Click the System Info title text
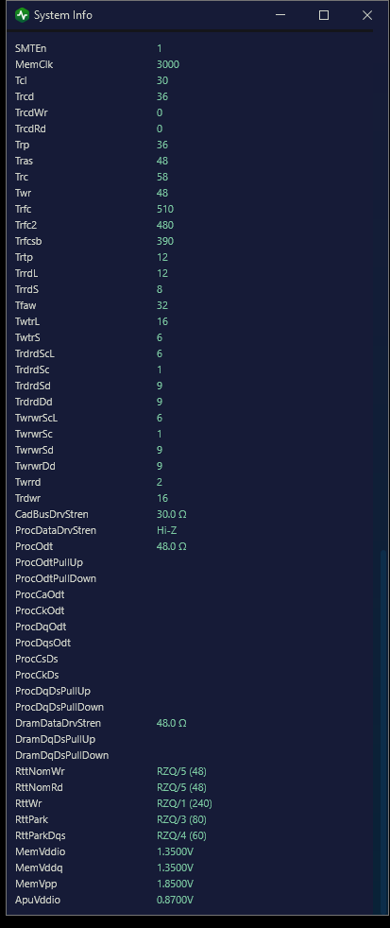Image resolution: width=390 pixels, height=928 pixels. (63, 15)
